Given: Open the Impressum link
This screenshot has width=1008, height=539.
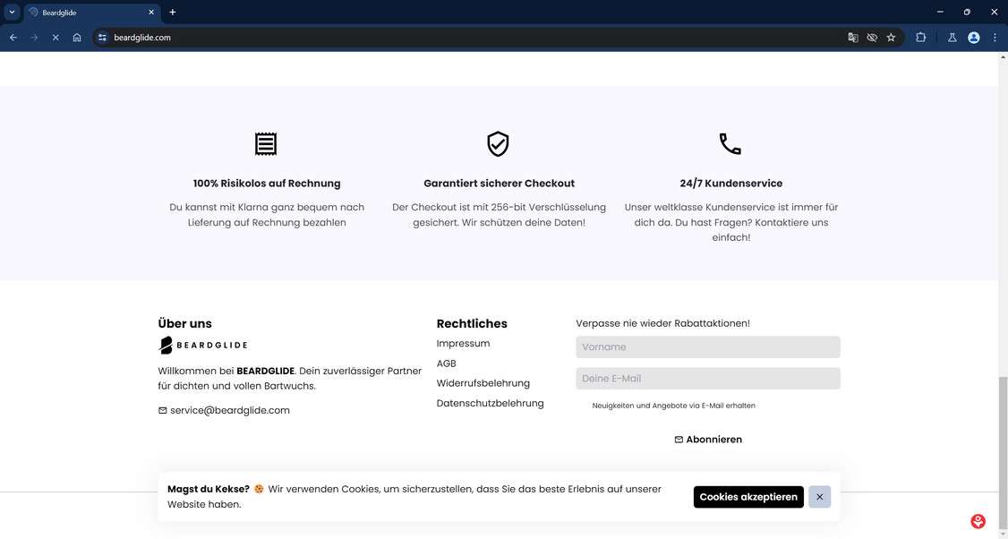Looking at the screenshot, I should [463, 344].
